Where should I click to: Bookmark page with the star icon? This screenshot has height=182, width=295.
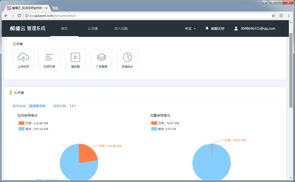(x=273, y=16)
